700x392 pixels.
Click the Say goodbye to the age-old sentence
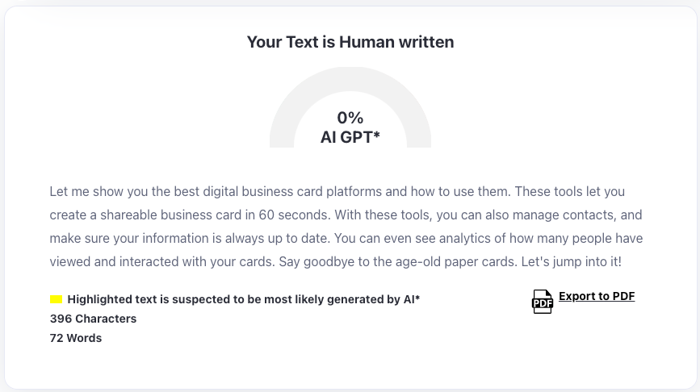tap(398, 262)
